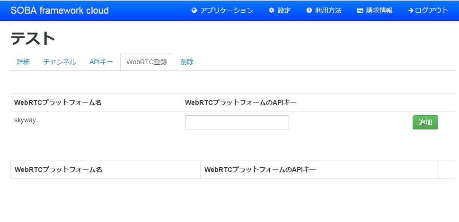The height and width of the screenshot is (222, 459).
Task: Focus the skyway API key input field
Action: tap(237, 122)
